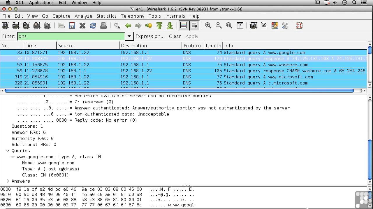Select packet 53 query www.washere.com
The image size is (373, 209).
tap(184, 65)
